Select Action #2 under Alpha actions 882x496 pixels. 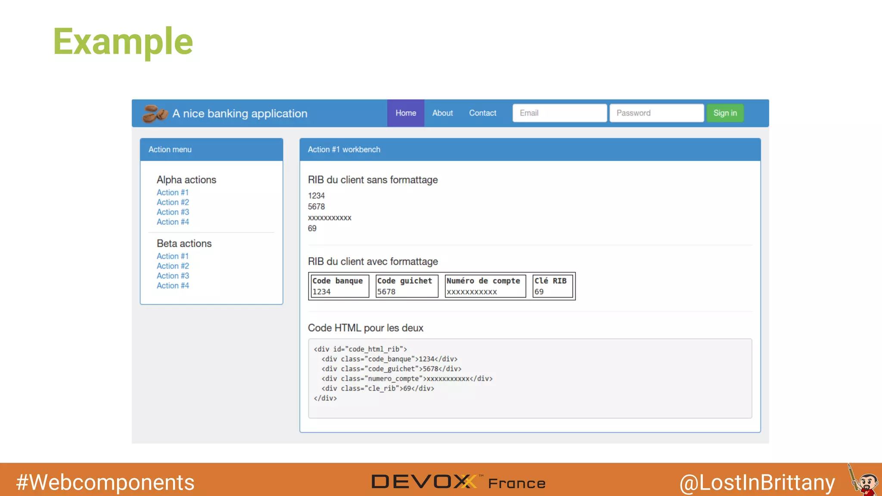coord(172,202)
